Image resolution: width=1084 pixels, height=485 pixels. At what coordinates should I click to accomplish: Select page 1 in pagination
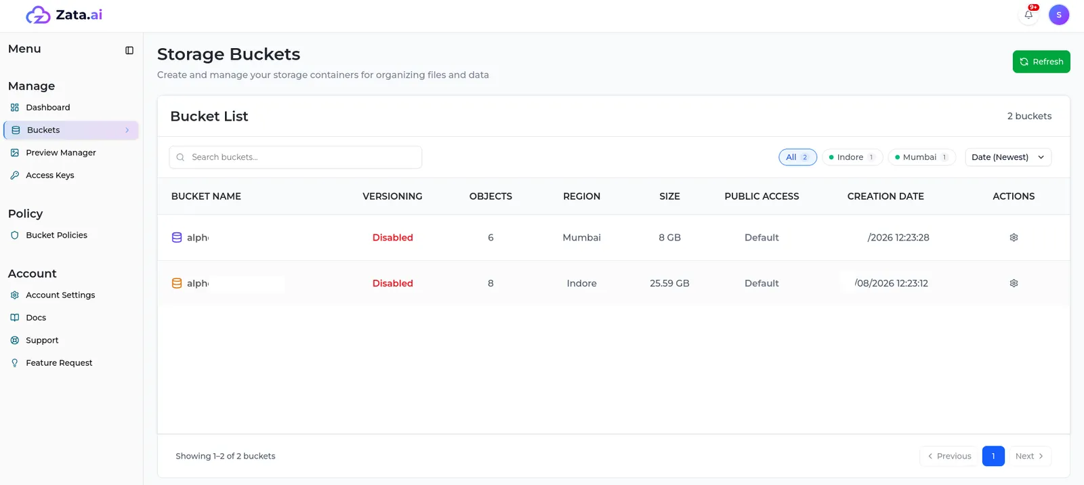993,456
